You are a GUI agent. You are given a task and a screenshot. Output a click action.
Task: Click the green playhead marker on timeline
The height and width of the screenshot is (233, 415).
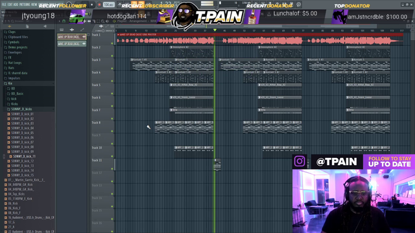pos(215,30)
